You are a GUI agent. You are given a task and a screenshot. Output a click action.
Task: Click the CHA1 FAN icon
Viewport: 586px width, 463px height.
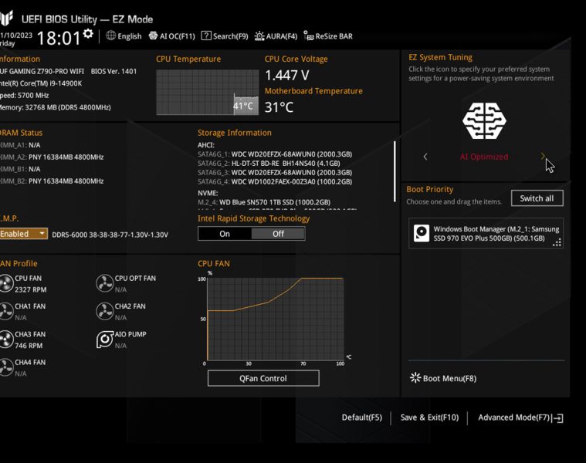[x=6, y=312]
